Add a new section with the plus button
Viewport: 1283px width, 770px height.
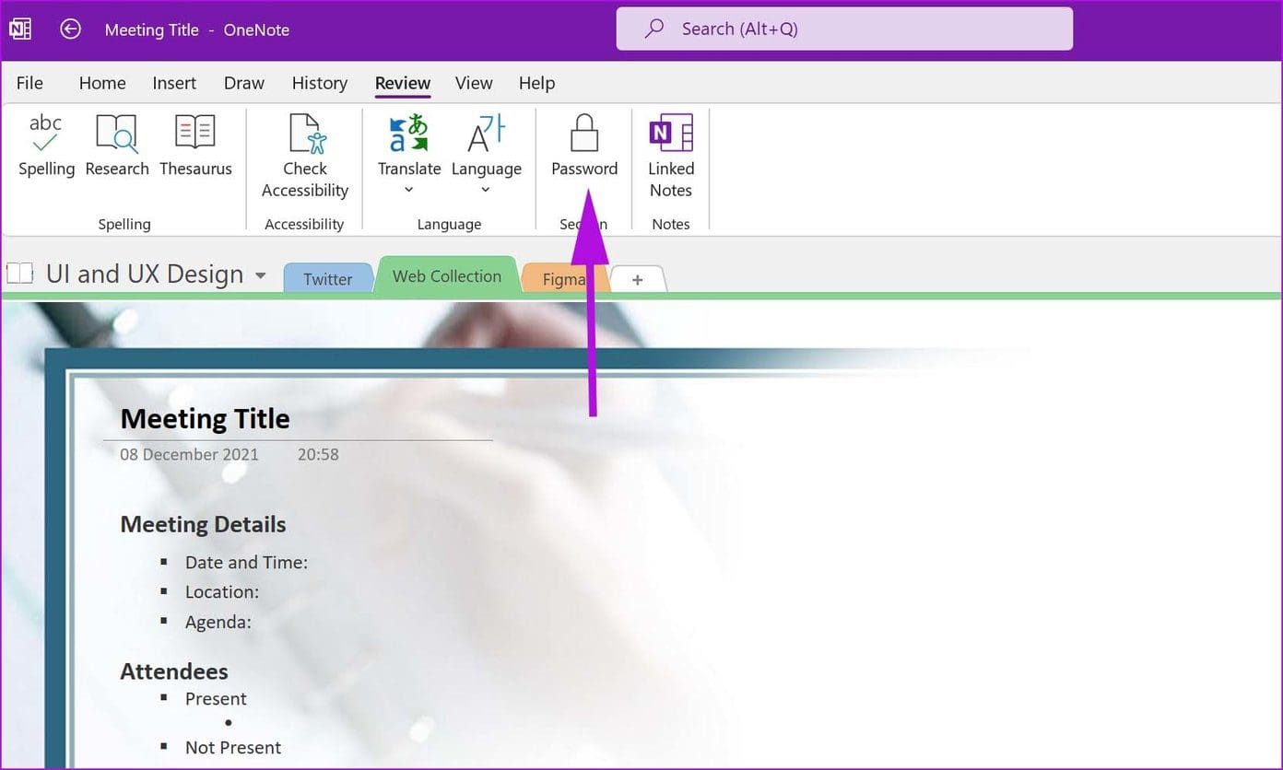pyautogui.click(x=637, y=278)
